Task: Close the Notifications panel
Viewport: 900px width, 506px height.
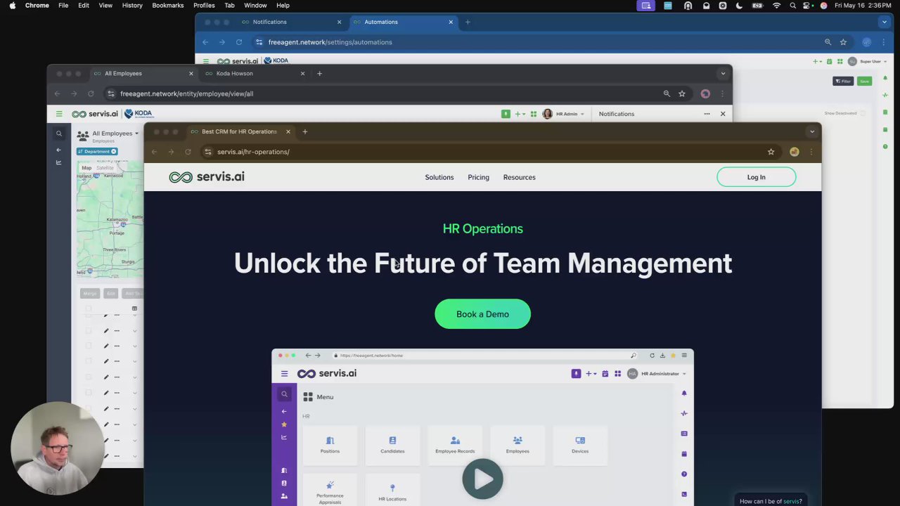Action: 722,114
